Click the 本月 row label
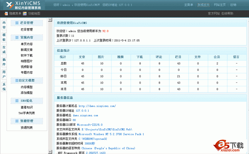The width and height of the screenshot is (249, 154). point(64,89)
